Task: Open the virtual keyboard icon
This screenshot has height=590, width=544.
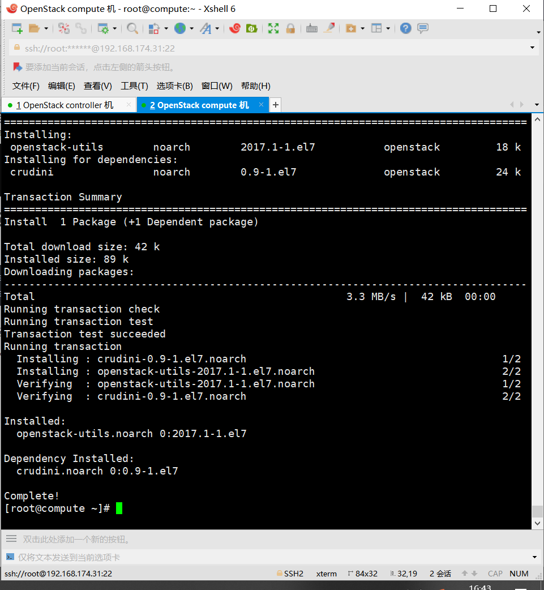Action: tap(311, 28)
